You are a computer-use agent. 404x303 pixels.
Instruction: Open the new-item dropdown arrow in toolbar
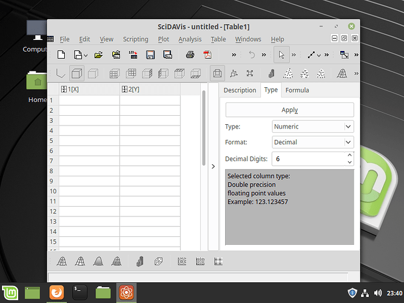(x=86, y=55)
